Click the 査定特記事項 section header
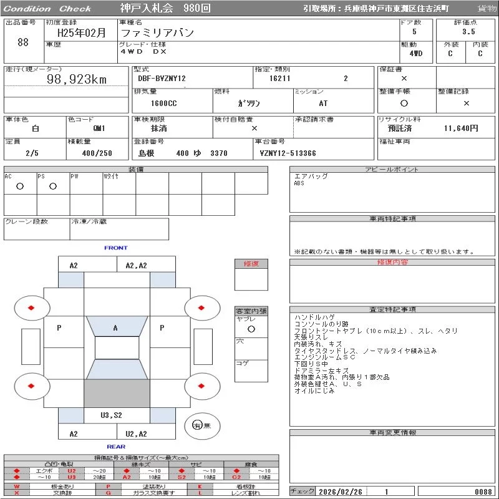This screenshot has width=499, height=499. (392, 309)
